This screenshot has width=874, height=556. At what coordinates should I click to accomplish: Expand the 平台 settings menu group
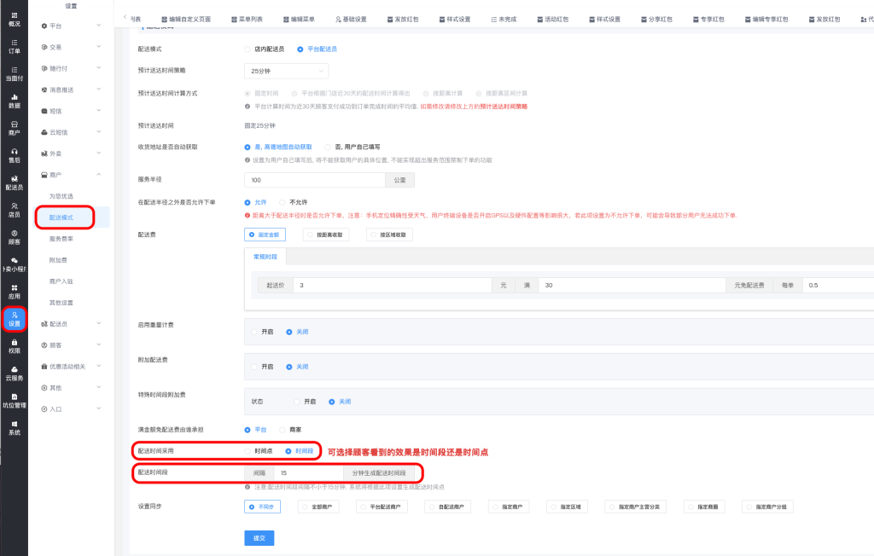(x=71, y=26)
